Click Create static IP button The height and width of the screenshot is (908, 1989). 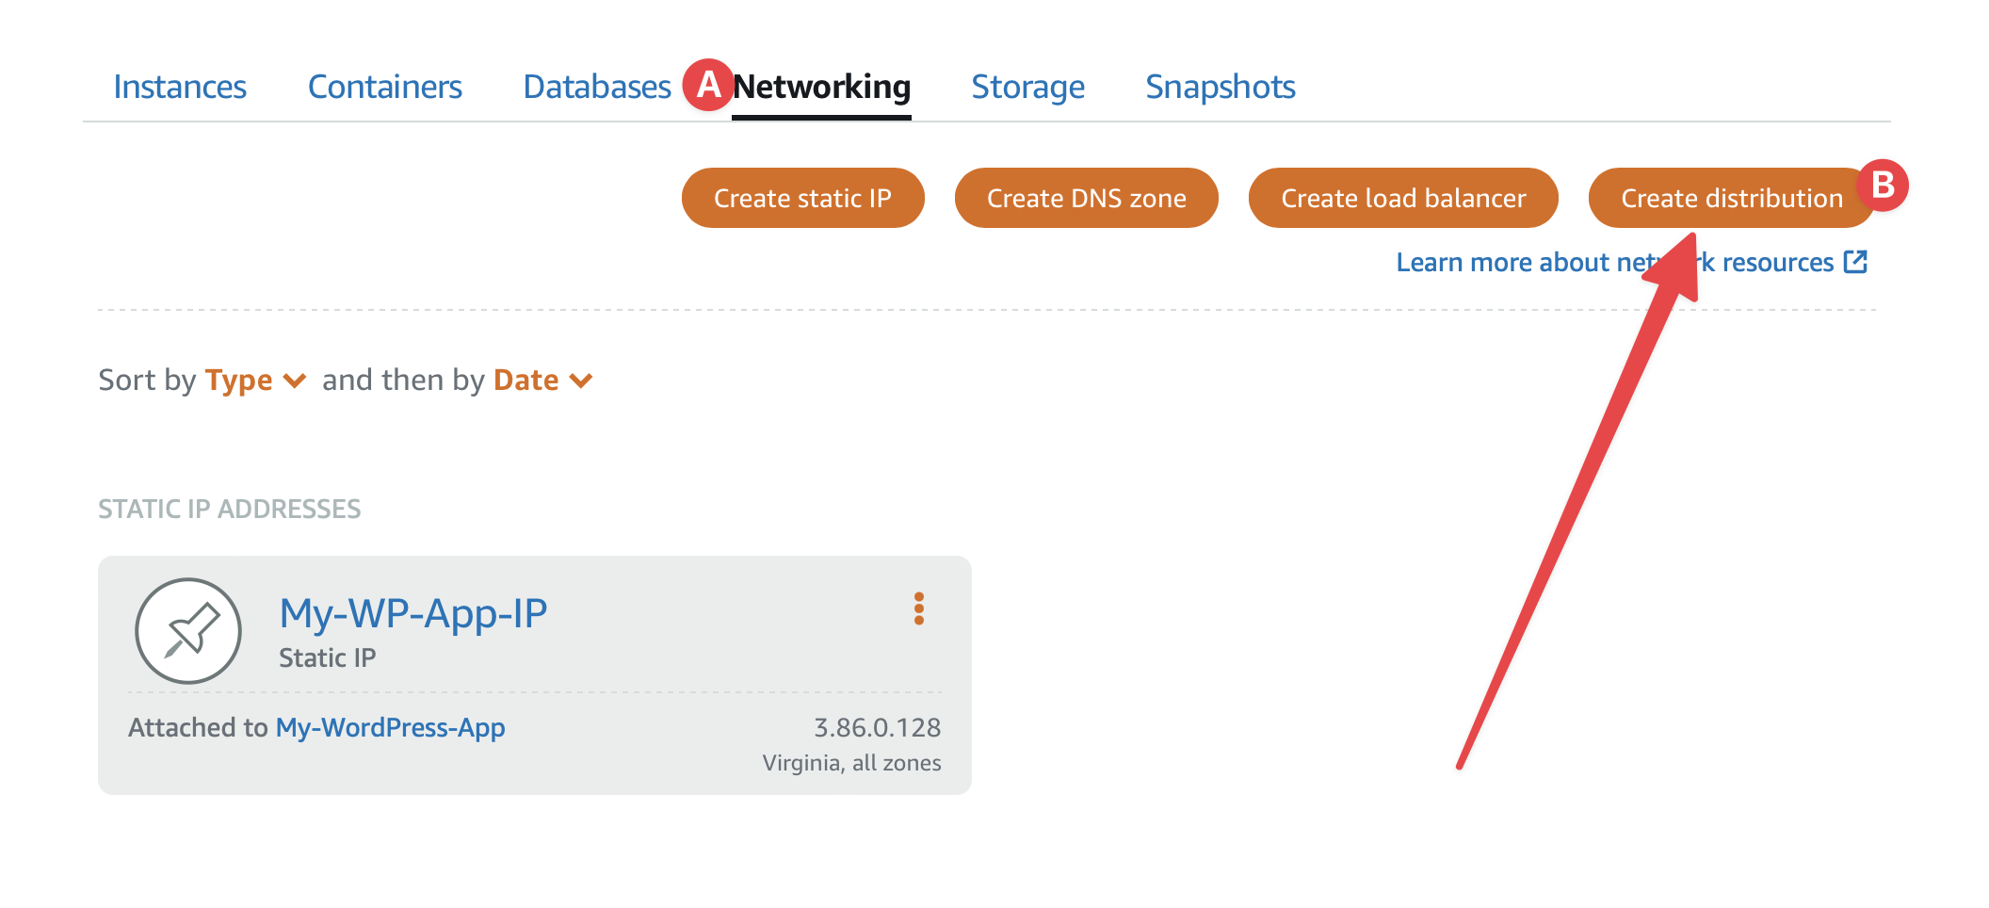point(802,198)
